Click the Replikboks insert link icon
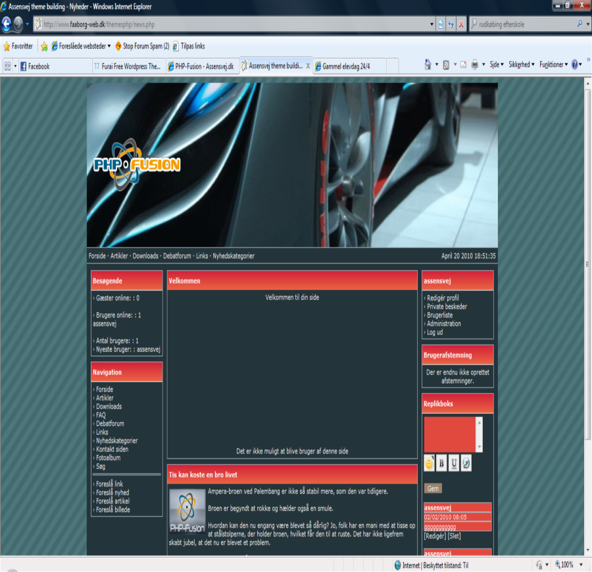Screen dimensions: 592x572 [466, 464]
